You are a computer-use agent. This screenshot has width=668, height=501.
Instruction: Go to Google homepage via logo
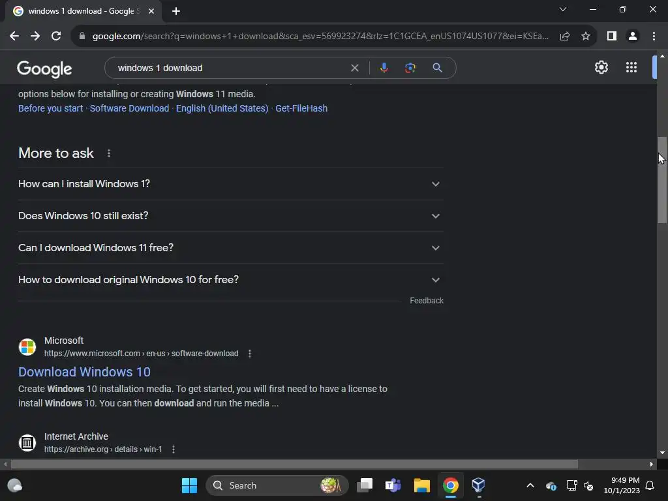point(44,68)
